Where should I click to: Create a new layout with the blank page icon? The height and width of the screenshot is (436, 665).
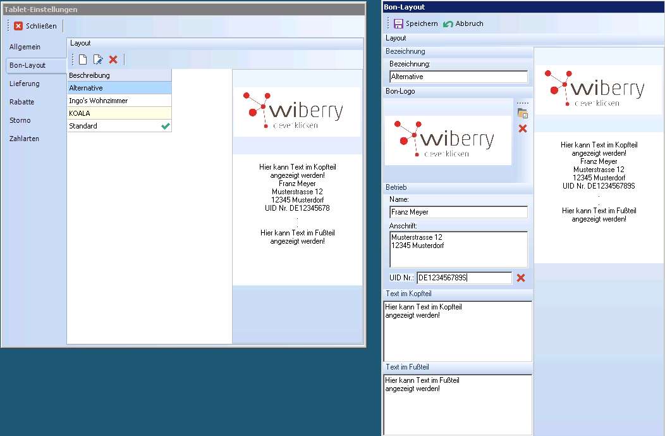[83, 59]
